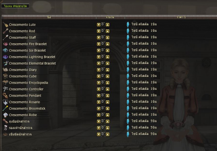Select the Crescemento Robe icon
Viewport: 217px width, 151px height.
(x=5, y=115)
